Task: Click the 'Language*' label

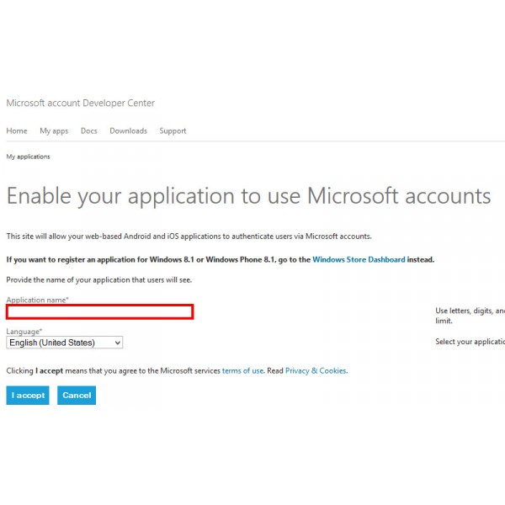Action: coord(24,332)
